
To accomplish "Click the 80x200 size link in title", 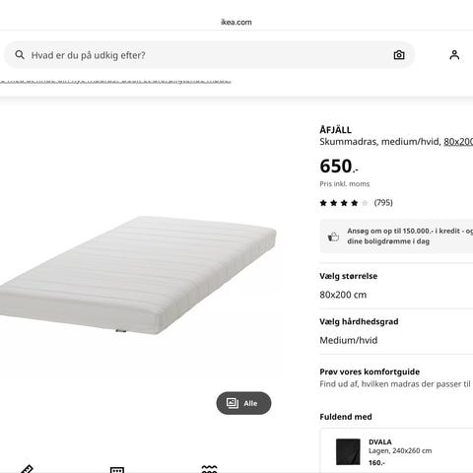I will tap(458, 142).
